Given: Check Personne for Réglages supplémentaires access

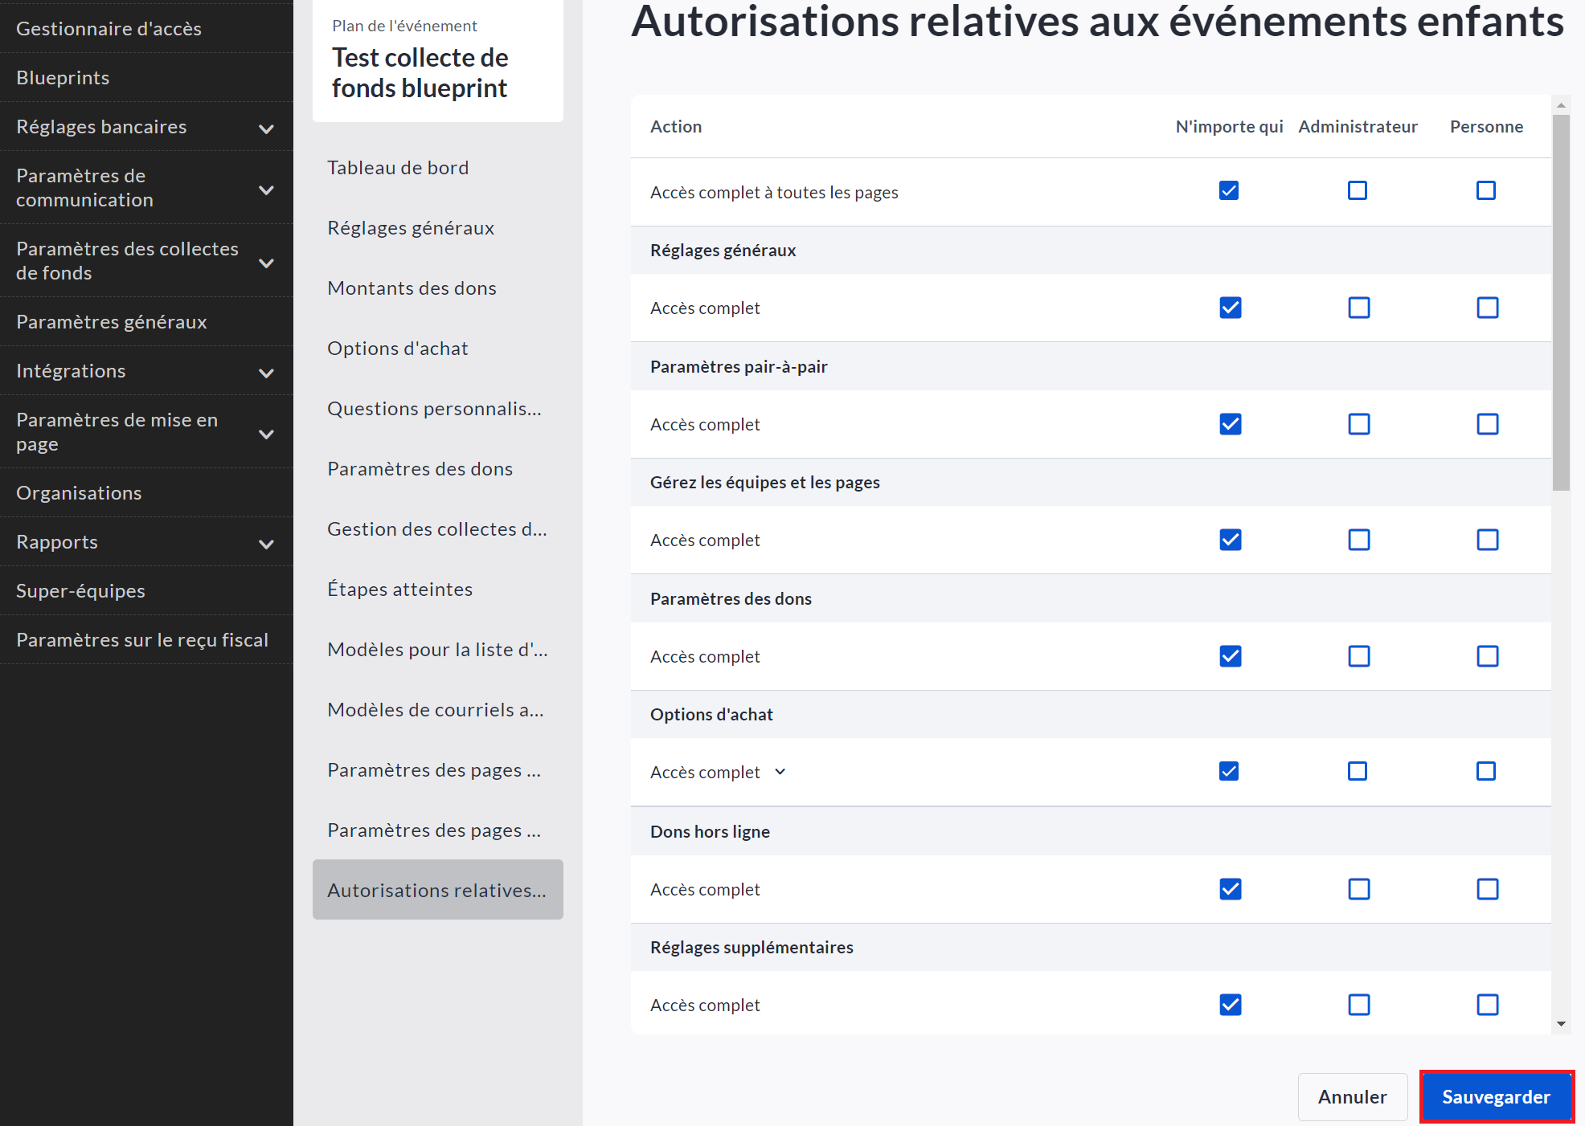Looking at the screenshot, I should point(1487,1005).
